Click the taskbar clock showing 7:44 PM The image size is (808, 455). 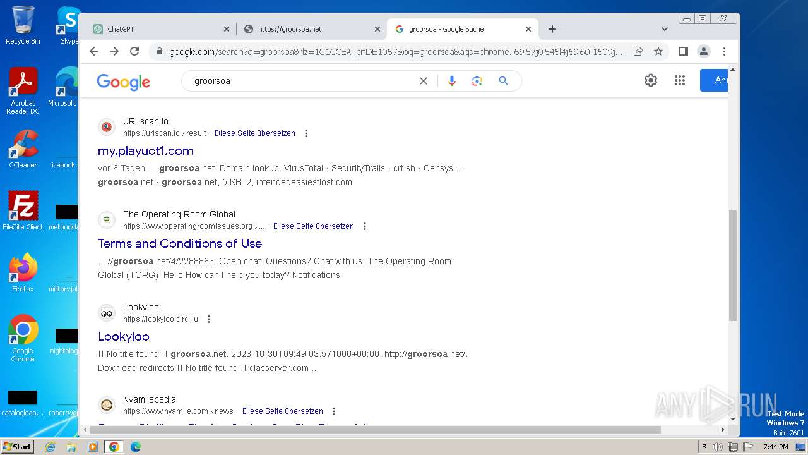(x=775, y=447)
